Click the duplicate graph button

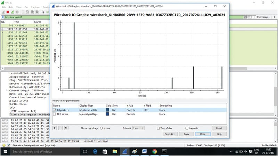click(x=66, y=128)
